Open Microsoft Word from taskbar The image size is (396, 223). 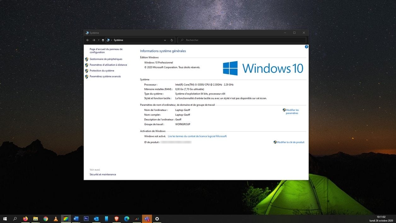pyautogui.click(x=76, y=219)
